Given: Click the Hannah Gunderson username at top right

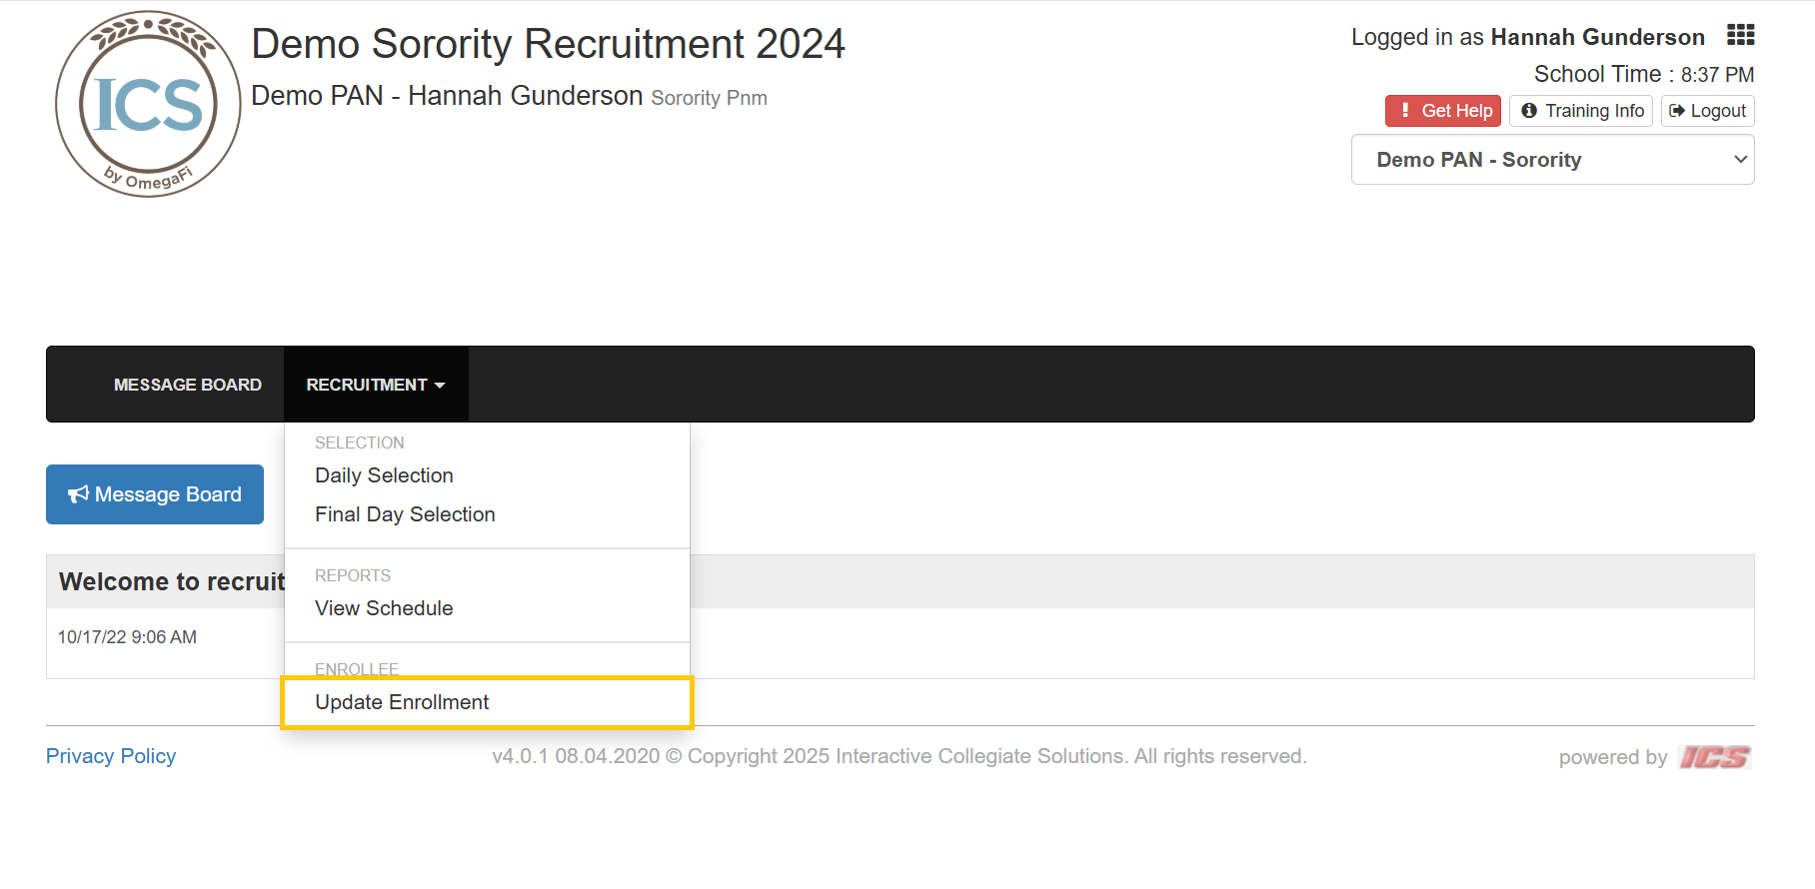Looking at the screenshot, I should 1597,37.
